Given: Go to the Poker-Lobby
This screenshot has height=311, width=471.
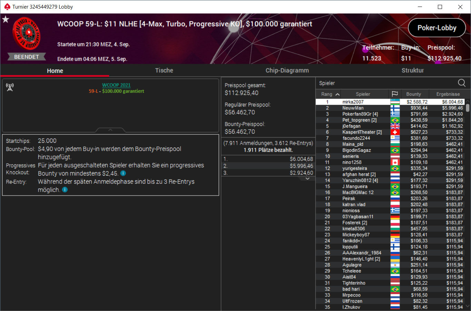Looking at the screenshot, I should pos(437,28).
